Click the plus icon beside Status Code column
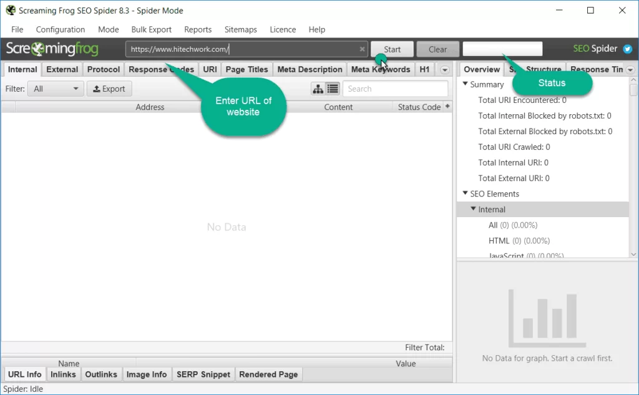The height and width of the screenshot is (395, 639). [x=447, y=106]
